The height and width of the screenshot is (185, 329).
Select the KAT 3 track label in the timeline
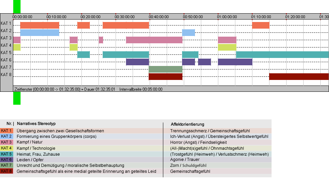[6, 38]
